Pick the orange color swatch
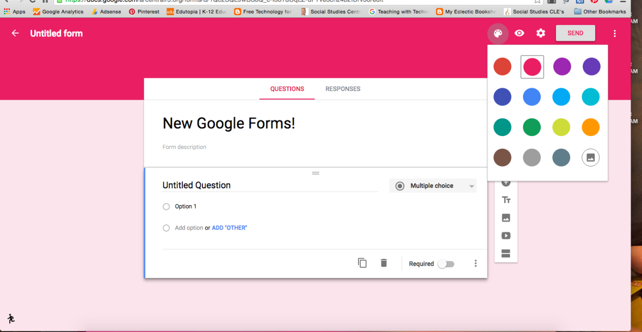Image resolution: width=642 pixels, height=332 pixels. 591,127
